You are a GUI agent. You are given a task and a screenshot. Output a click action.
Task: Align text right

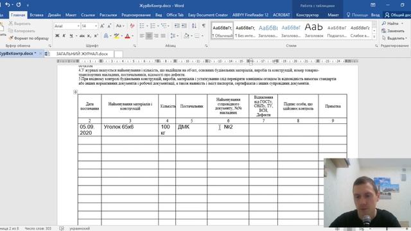point(156,36)
